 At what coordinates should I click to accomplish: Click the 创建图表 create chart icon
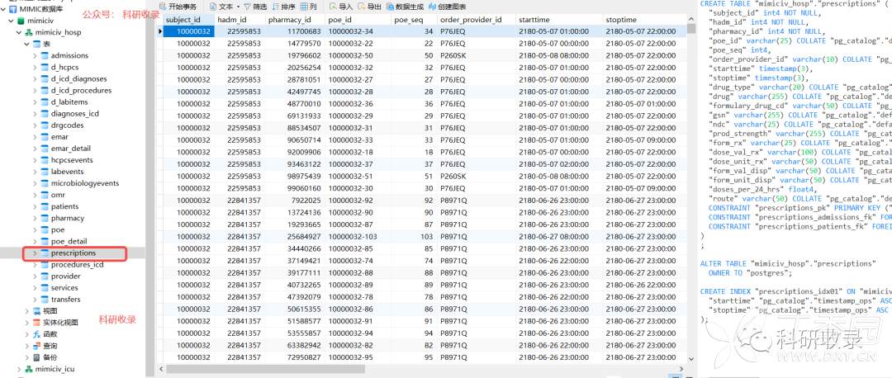(x=448, y=6)
